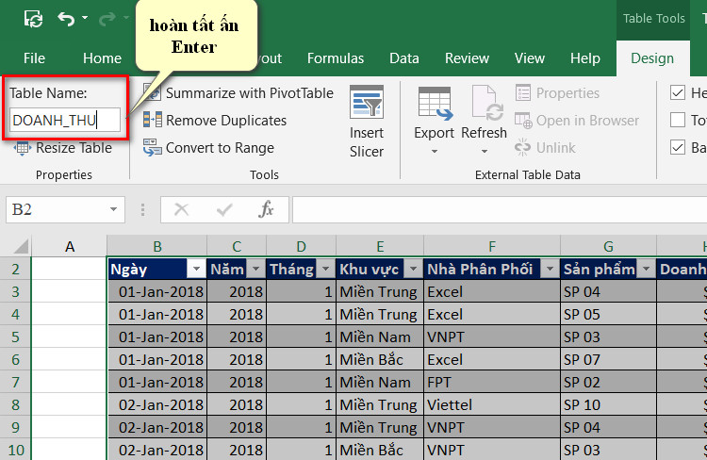Click cell FPT in Nhà Phân Phối column
The width and height of the screenshot is (707, 460).
coord(492,382)
